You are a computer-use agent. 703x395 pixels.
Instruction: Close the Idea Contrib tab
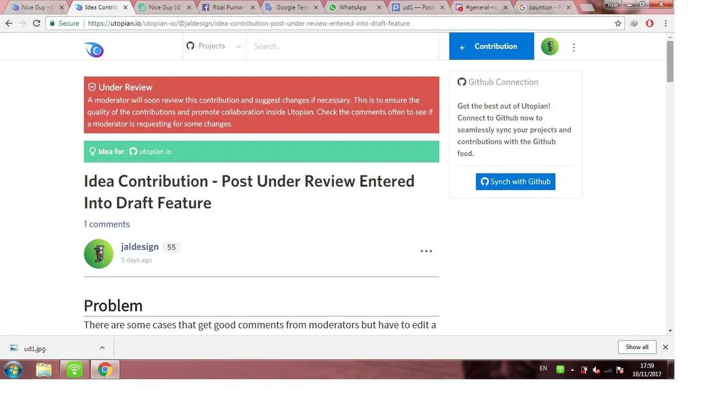[x=126, y=8]
